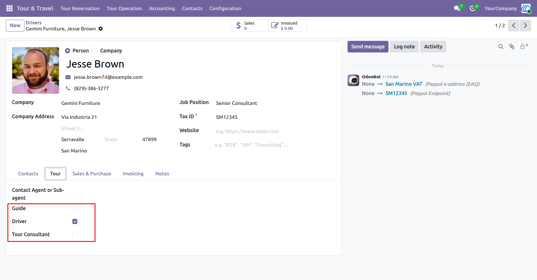Image resolution: width=537 pixels, height=280 pixels.
Task: Open the State selection field
Action: (121, 139)
